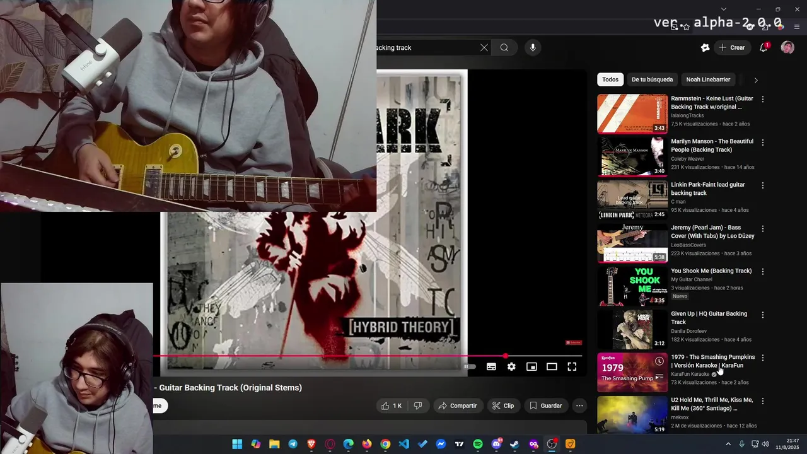This screenshot has width=807, height=454.
Task: Open Opera browser from taskbar
Action: (x=330, y=444)
